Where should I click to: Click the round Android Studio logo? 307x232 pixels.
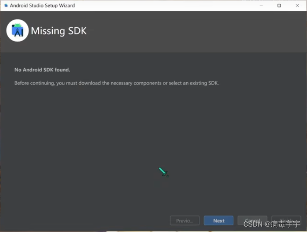pyautogui.click(x=17, y=30)
